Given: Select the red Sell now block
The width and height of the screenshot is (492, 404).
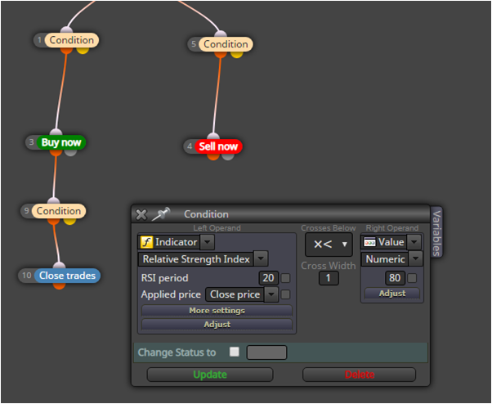Looking at the screenshot, I should 218,146.
